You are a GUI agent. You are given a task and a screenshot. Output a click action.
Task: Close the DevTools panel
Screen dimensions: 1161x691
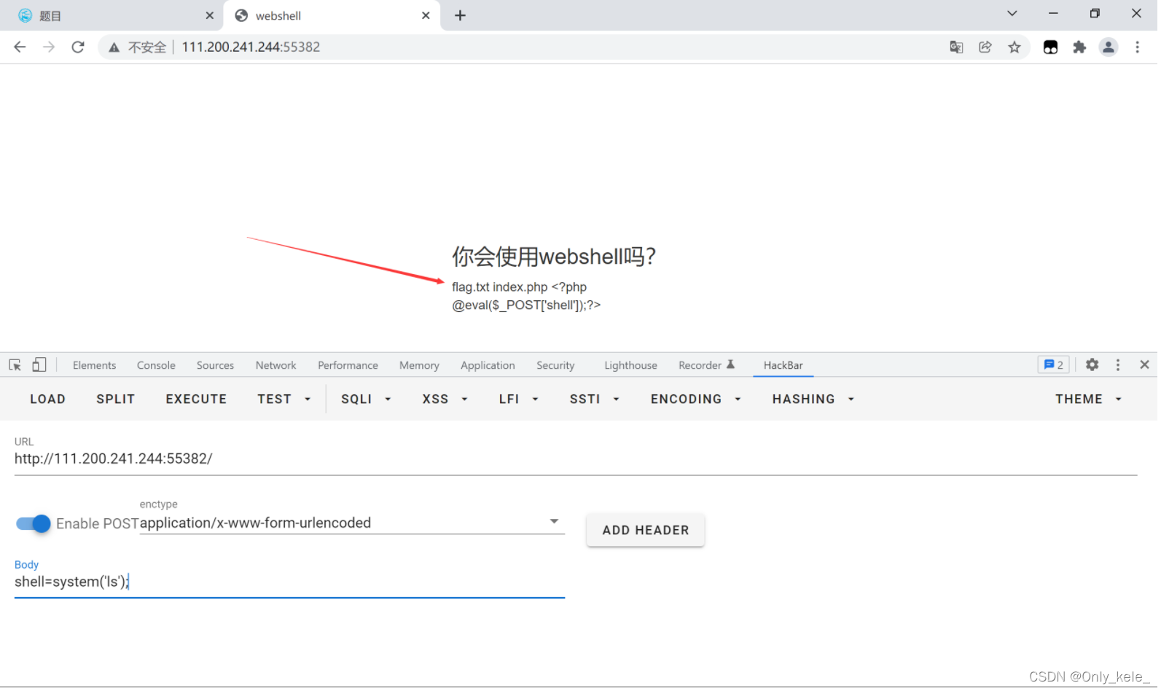[1144, 365]
